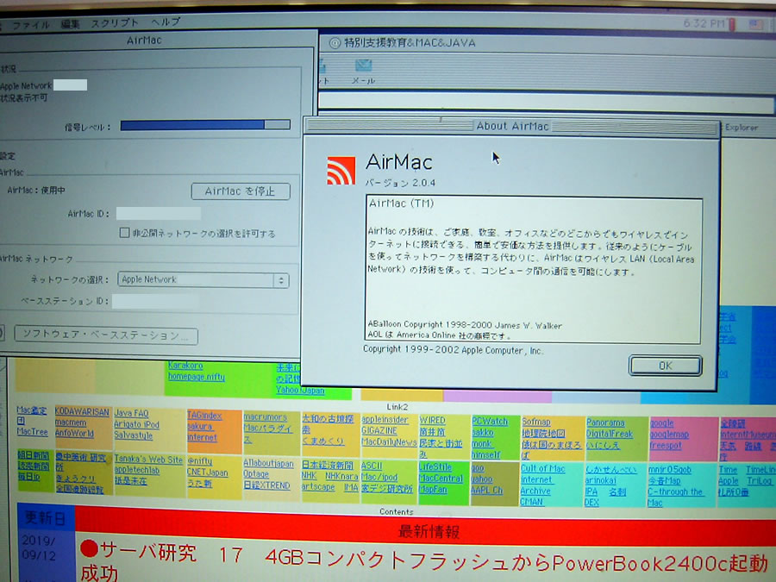Viewport: 776px width, 582px height.
Task: Open the appleinsider link
Action: pos(385,420)
